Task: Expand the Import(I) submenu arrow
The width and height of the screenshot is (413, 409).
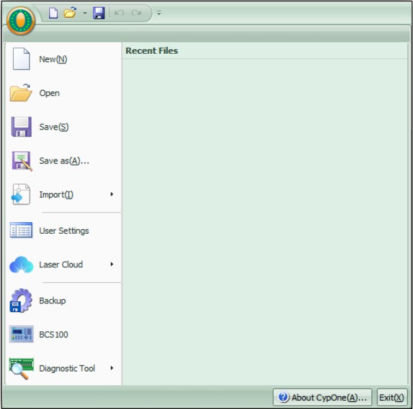Action: click(x=112, y=195)
